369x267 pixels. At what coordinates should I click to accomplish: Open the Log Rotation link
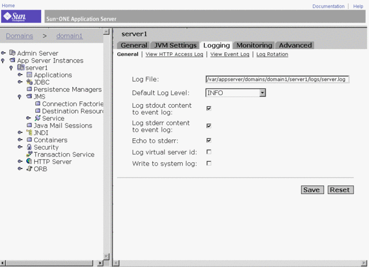tap(272, 54)
